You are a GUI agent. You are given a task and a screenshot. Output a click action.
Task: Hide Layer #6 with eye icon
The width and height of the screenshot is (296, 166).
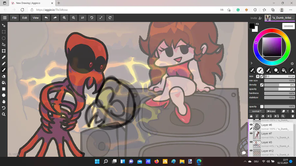click(x=251, y=125)
